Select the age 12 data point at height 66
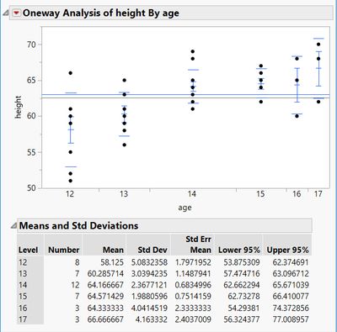 71,73
